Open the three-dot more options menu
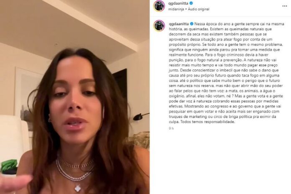The image size is (291, 194). pyautogui.click(x=284, y=6)
